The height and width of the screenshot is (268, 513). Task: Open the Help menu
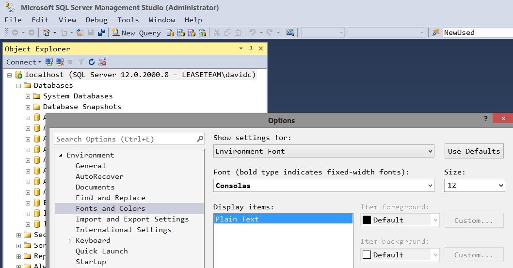point(193,20)
